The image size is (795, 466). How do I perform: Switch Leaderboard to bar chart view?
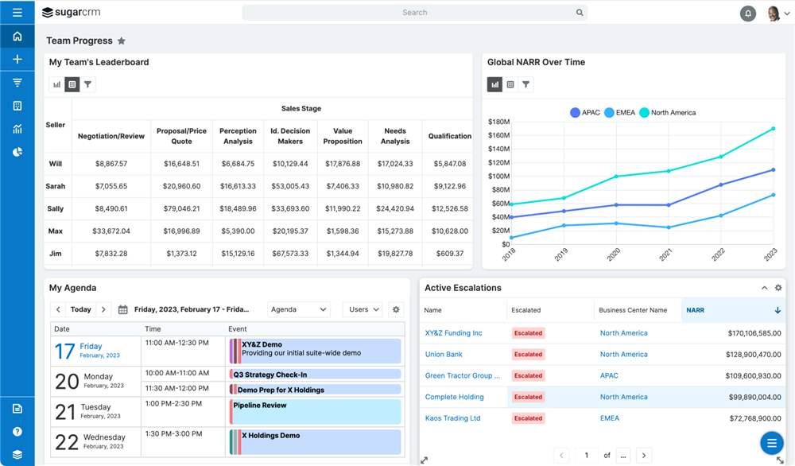[56, 84]
